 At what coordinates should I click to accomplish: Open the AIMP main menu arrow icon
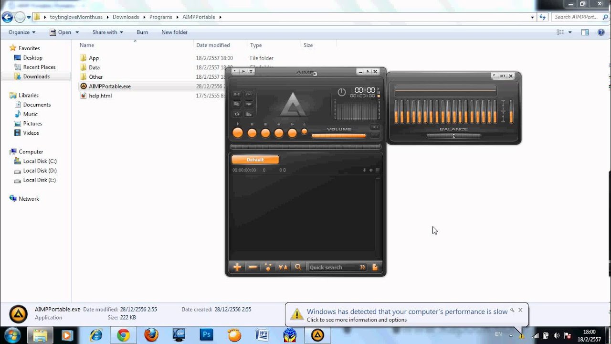[235, 72]
